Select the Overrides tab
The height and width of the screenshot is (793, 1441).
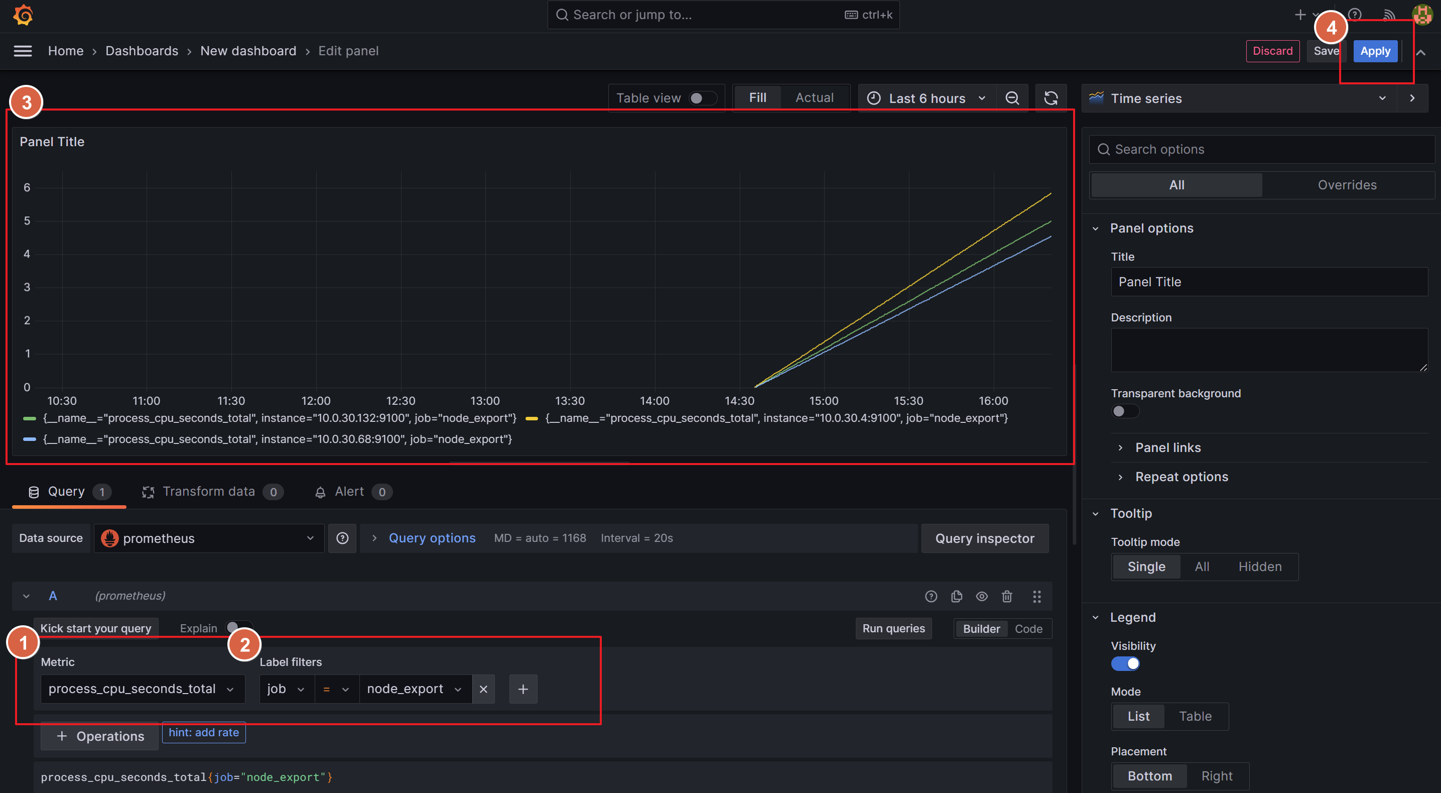[1347, 185]
